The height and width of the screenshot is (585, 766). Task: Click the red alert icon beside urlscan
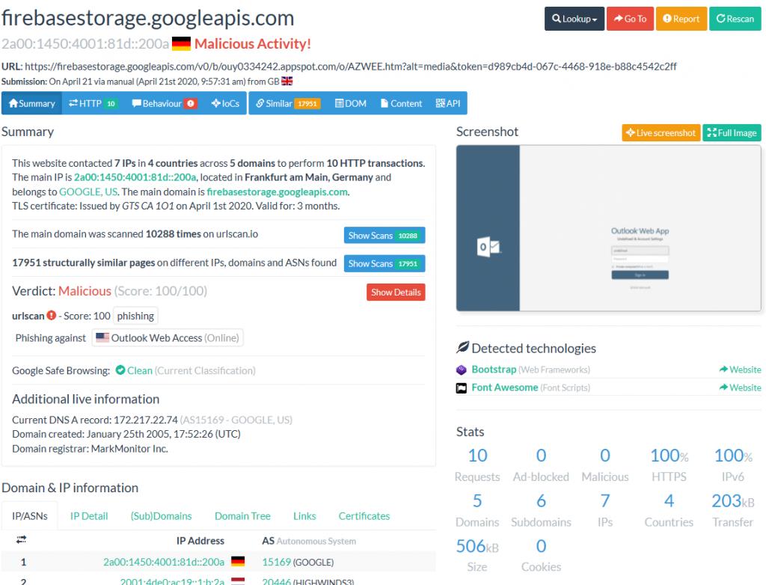tap(52, 316)
